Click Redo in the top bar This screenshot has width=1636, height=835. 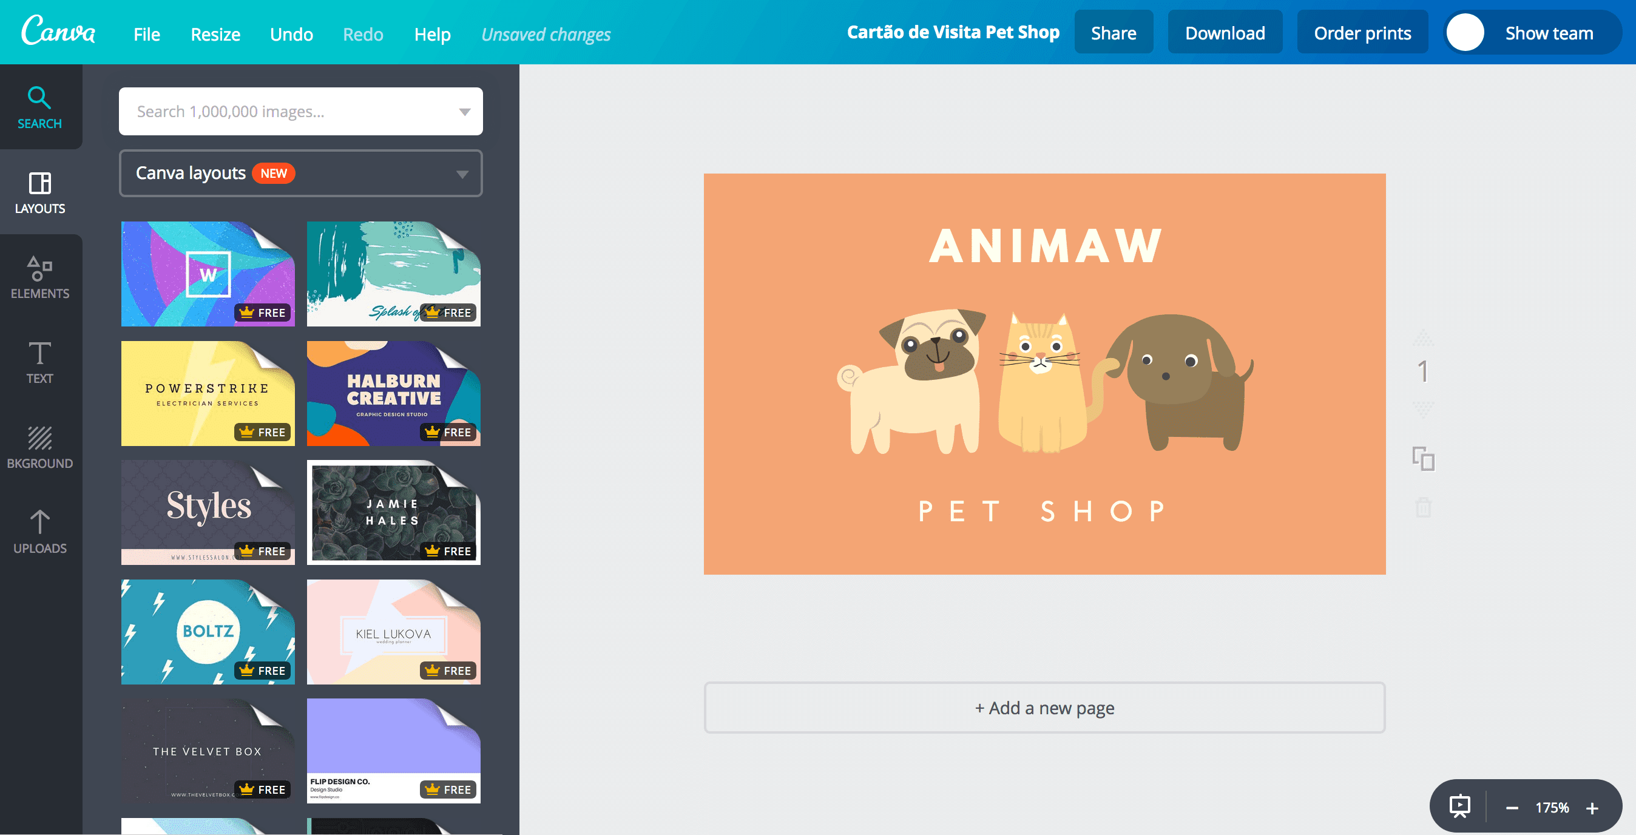click(363, 35)
